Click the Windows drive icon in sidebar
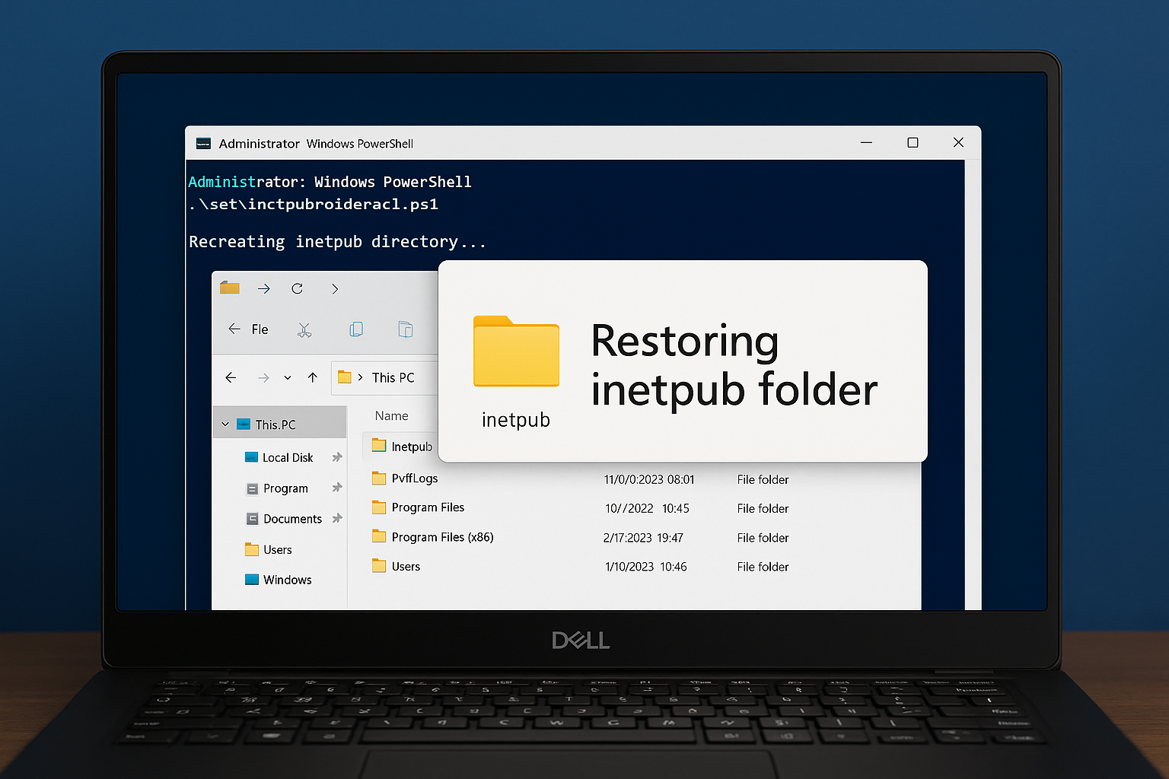This screenshot has width=1169, height=779. [x=252, y=580]
